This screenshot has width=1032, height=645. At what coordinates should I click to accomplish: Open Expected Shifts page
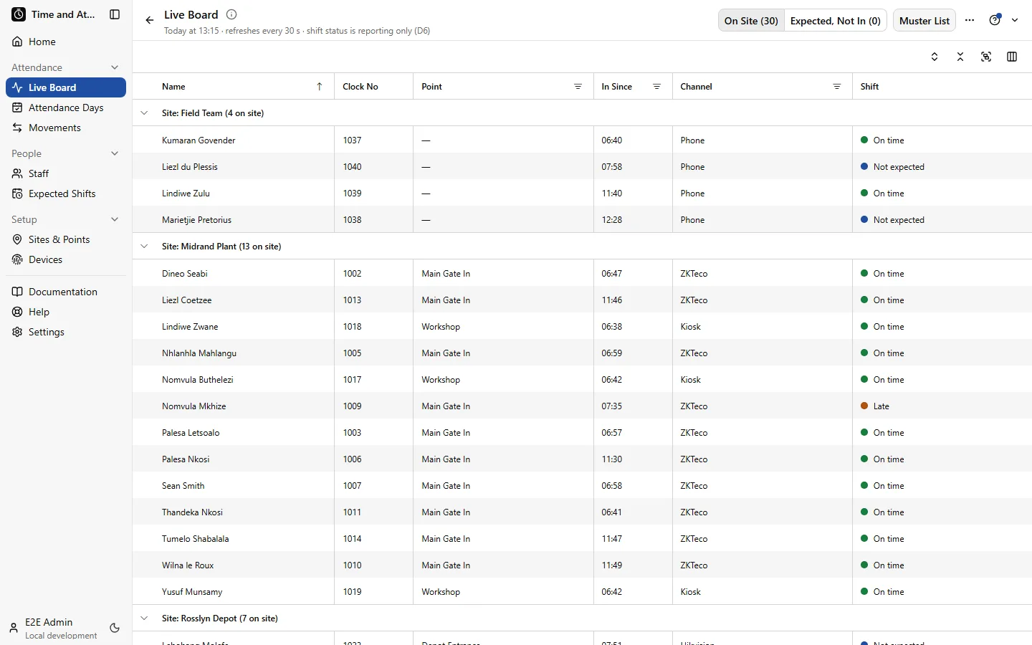point(66,193)
